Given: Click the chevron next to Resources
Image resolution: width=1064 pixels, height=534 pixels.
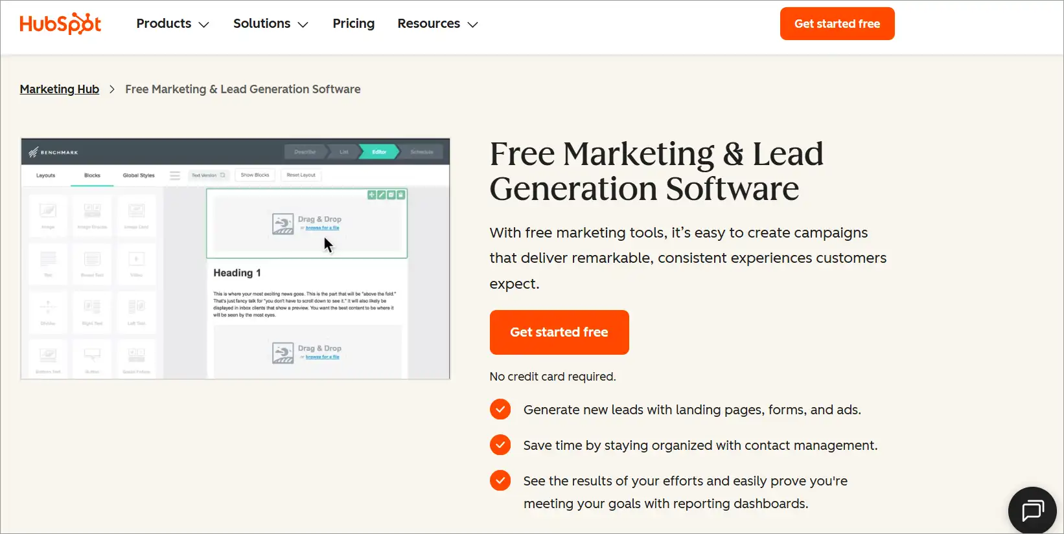Looking at the screenshot, I should (x=472, y=25).
